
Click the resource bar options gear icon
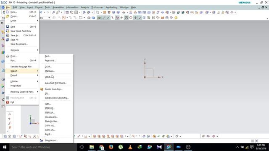tap(2, 23)
